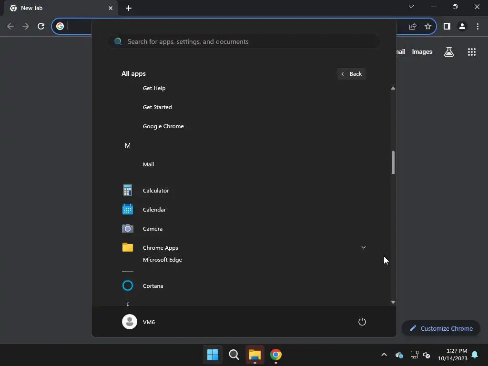Click the Chrome Apps folder icon
The image size is (488, 366).
pos(128,247)
